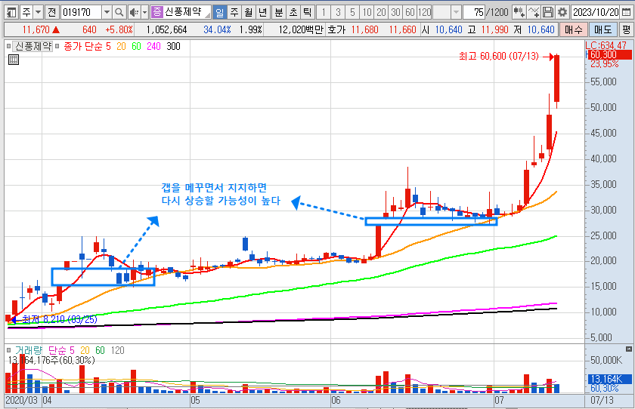The width and height of the screenshot is (635, 409).
Task: Select the 1 interval button
Action: [x=324, y=12]
